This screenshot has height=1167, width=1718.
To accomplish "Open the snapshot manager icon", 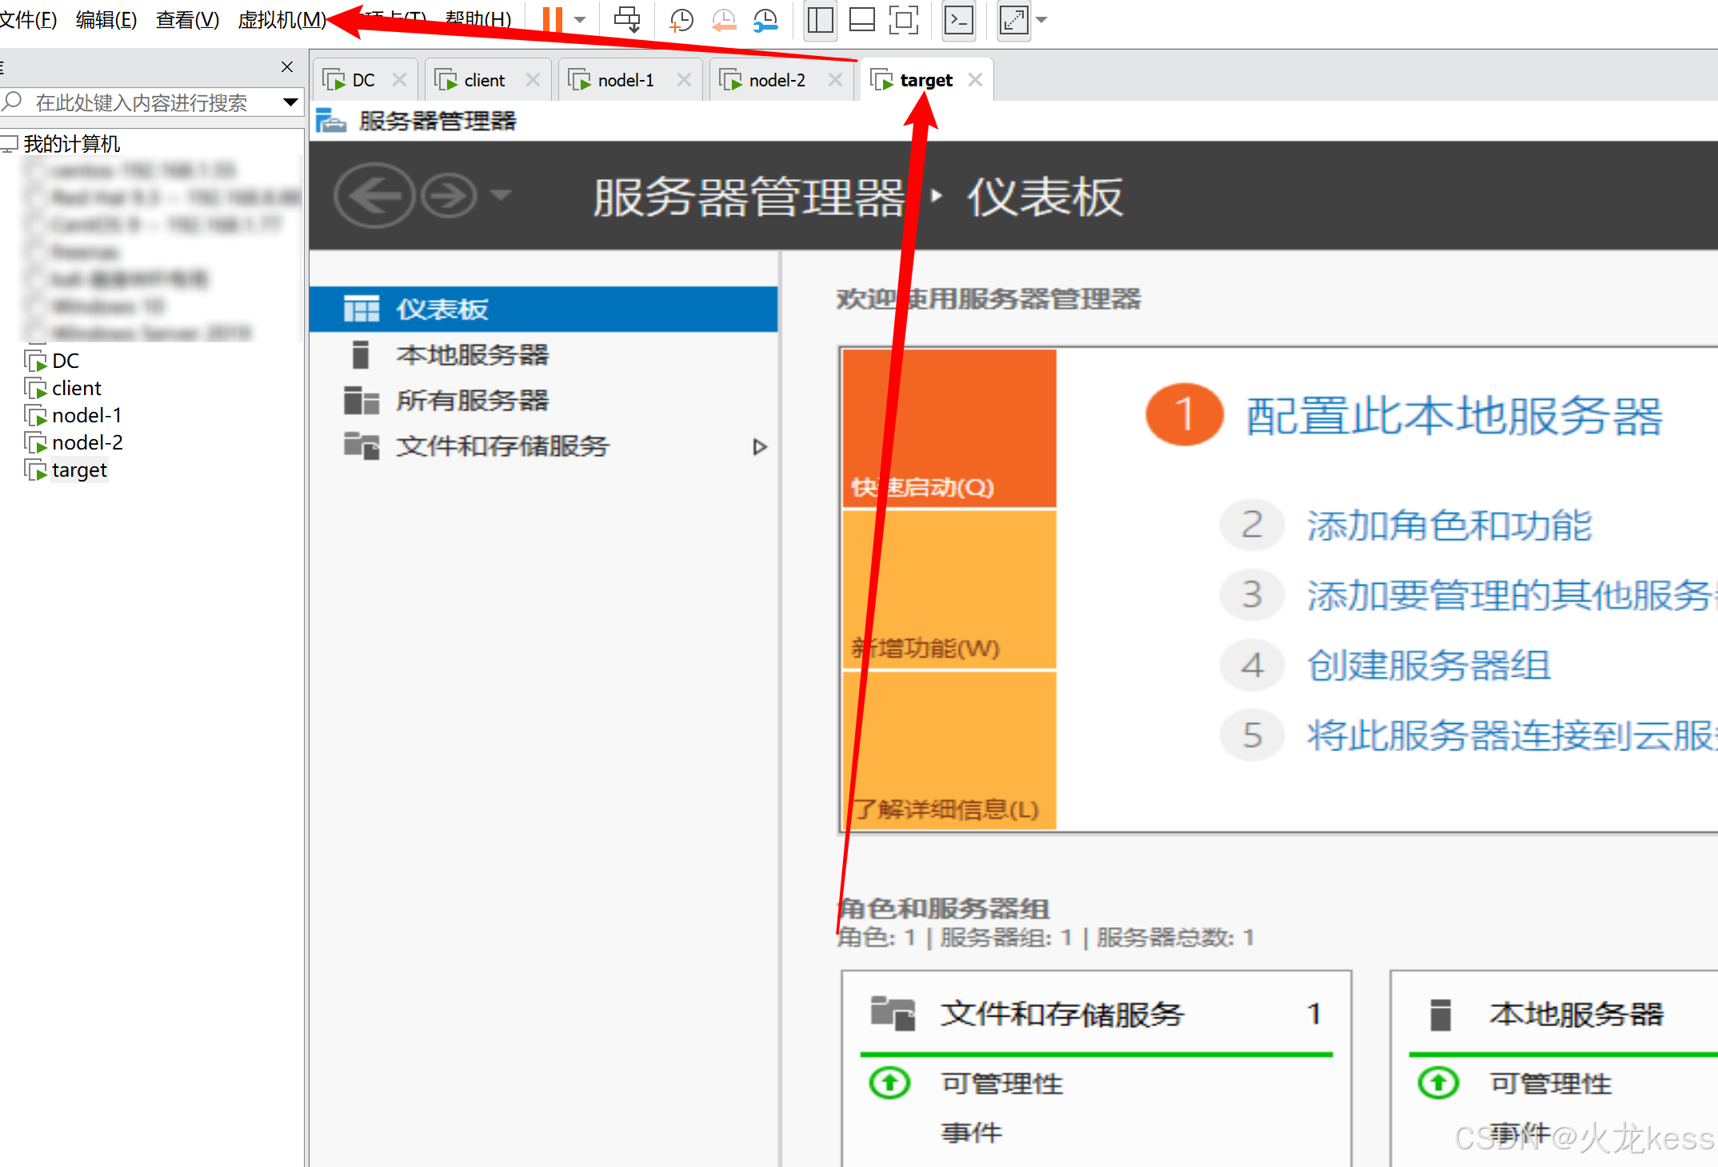I will pos(765,19).
